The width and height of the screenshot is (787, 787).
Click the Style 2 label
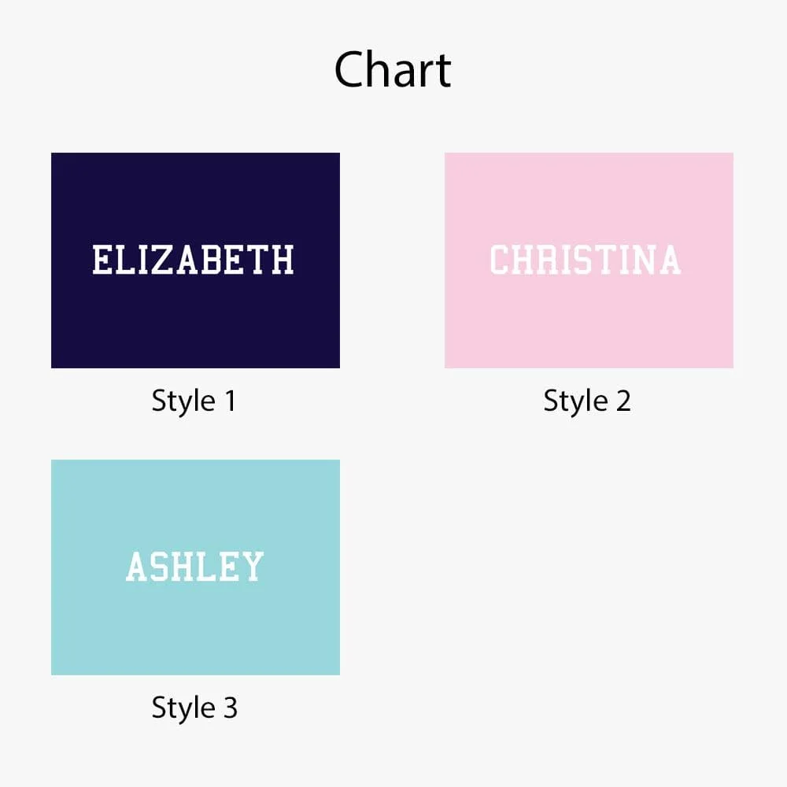(x=587, y=401)
